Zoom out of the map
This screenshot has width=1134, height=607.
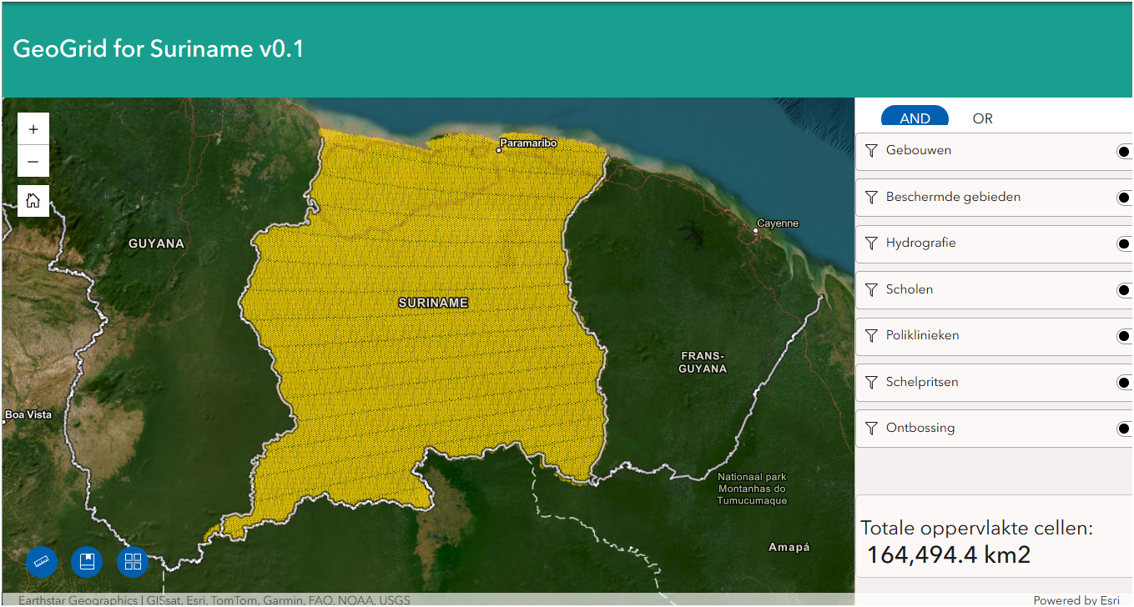pyautogui.click(x=33, y=161)
